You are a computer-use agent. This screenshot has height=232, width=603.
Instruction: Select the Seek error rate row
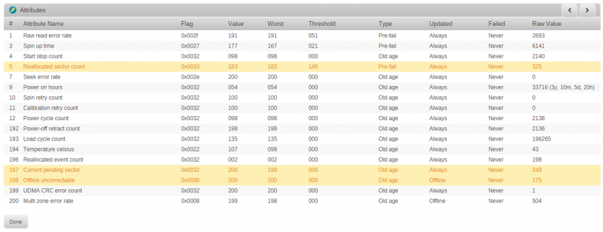coord(302,77)
